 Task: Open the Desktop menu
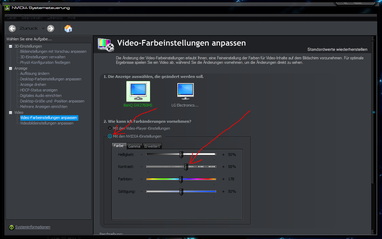[x=55, y=18]
